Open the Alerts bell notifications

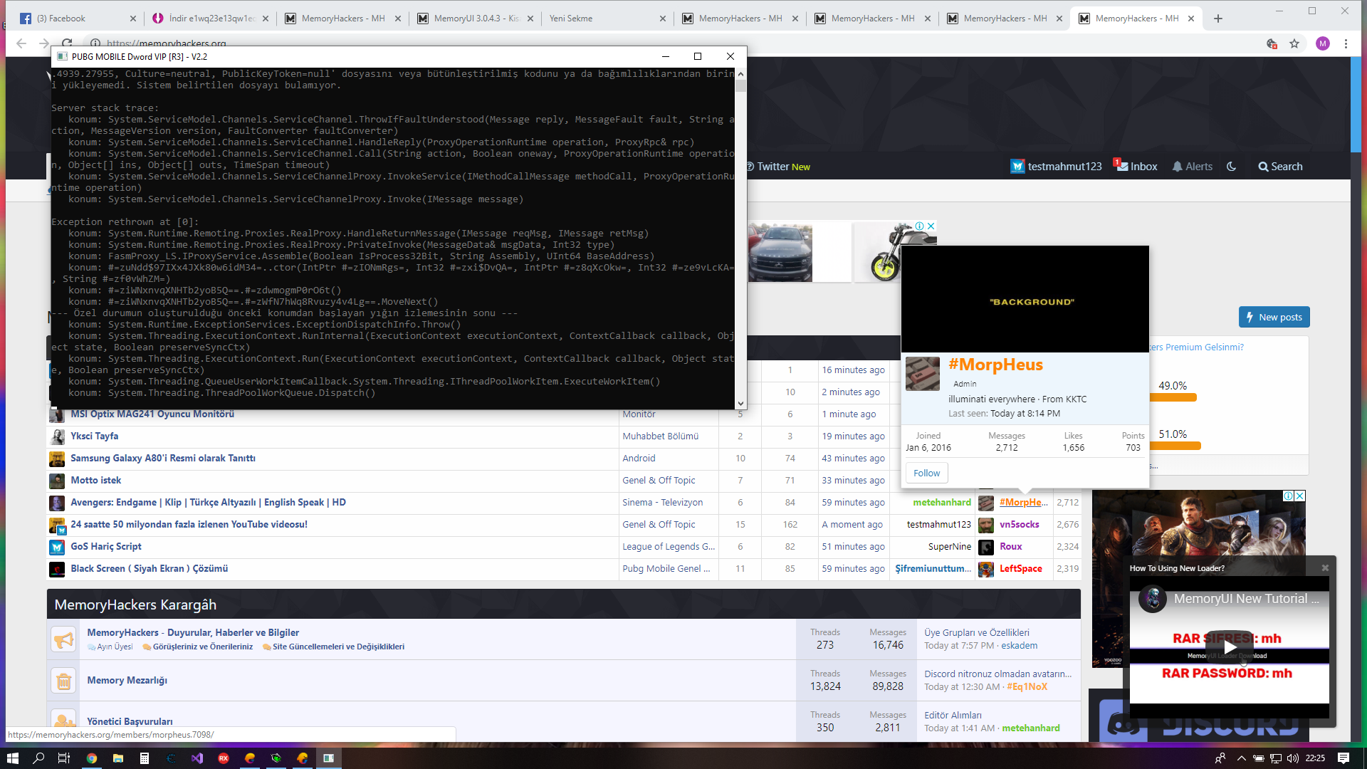[1193, 167]
